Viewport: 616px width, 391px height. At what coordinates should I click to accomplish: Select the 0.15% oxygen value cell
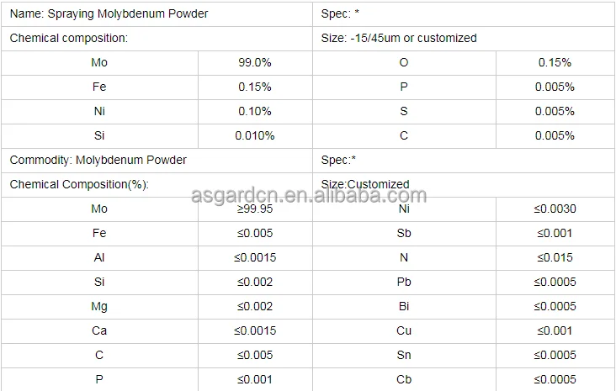click(555, 62)
